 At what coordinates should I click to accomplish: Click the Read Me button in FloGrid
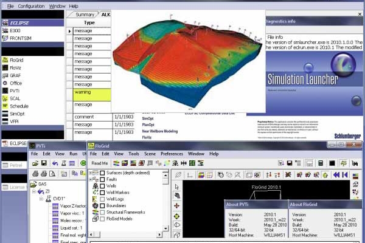(100, 163)
